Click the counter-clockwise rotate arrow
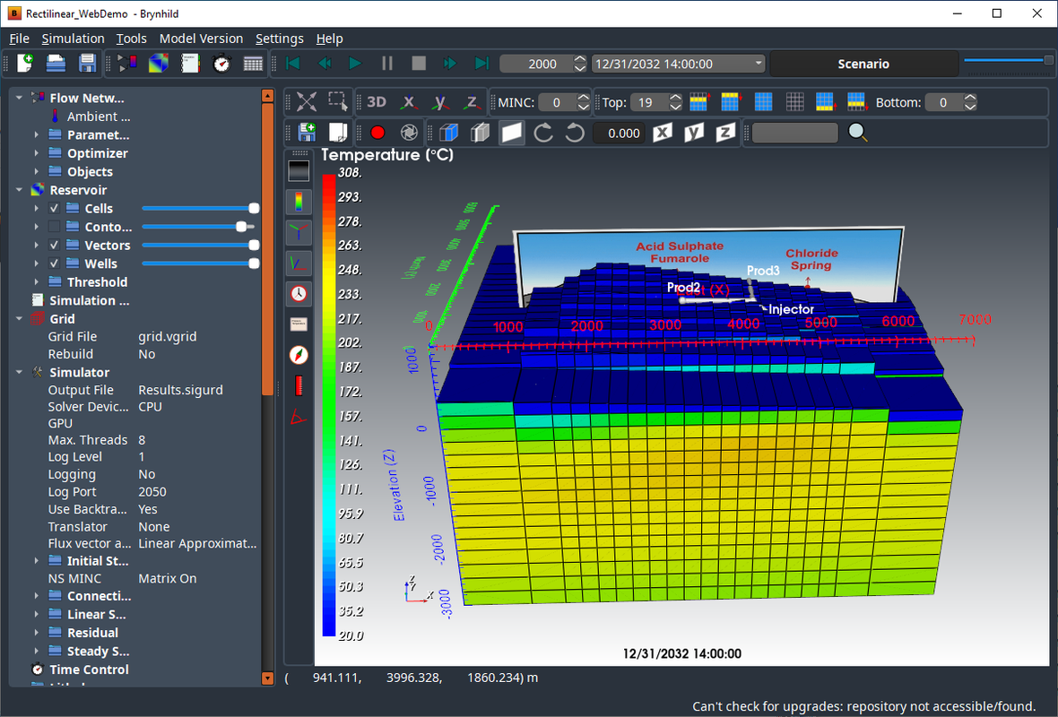1058x717 pixels. point(575,133)
